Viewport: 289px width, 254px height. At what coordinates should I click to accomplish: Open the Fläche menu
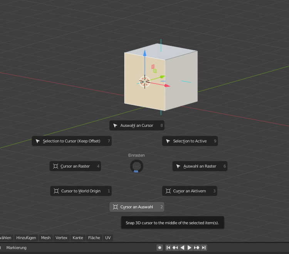pos(94,238)
